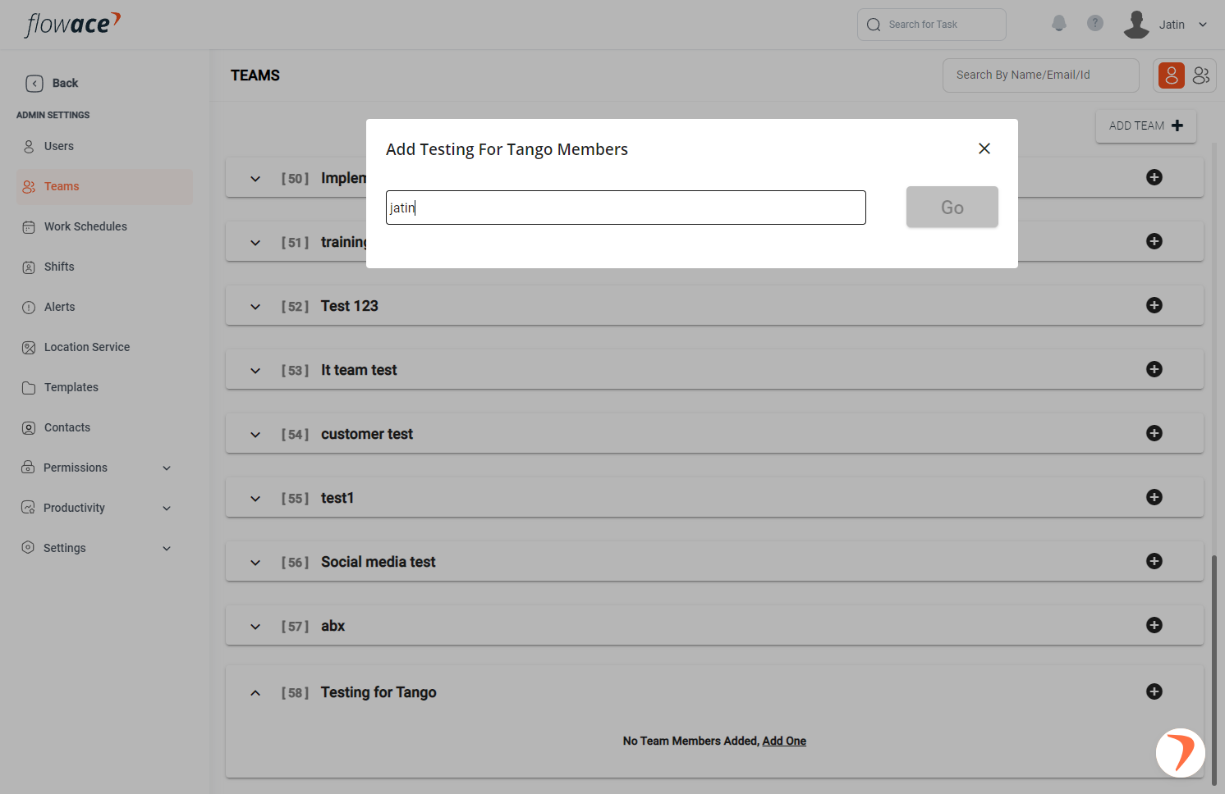Open Shifts in sidebar

104,267
